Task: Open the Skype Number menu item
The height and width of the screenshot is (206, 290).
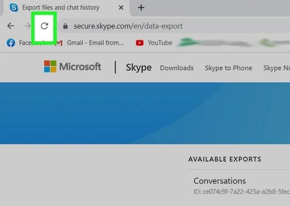Action: [x=277, y=68]
